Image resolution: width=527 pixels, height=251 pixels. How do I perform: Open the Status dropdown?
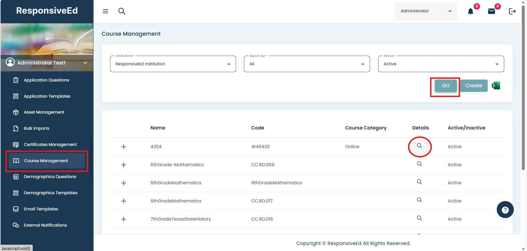coord(441,64)
